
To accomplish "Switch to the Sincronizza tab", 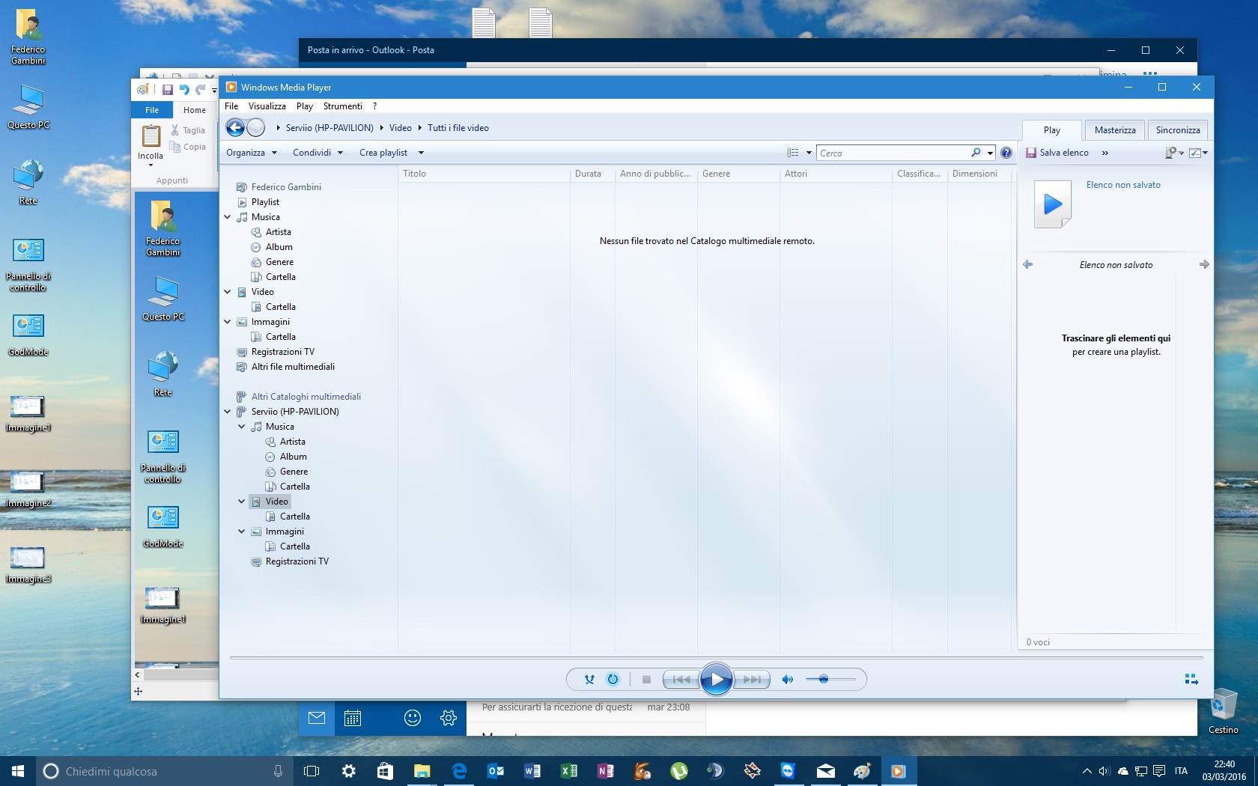I will 1178,130.
